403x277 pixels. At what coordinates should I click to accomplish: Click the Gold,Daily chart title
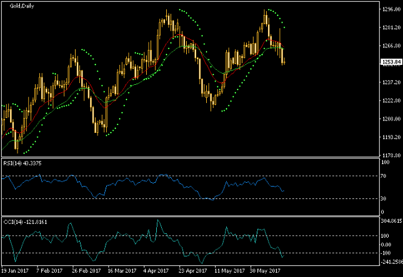pos(22,6)
